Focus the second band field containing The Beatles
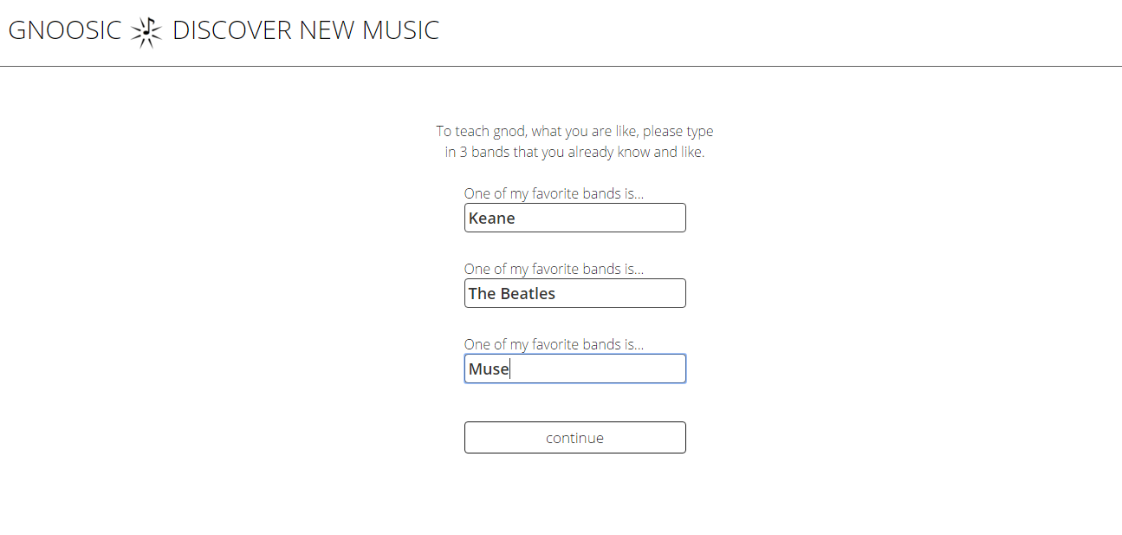 [574, 293]
